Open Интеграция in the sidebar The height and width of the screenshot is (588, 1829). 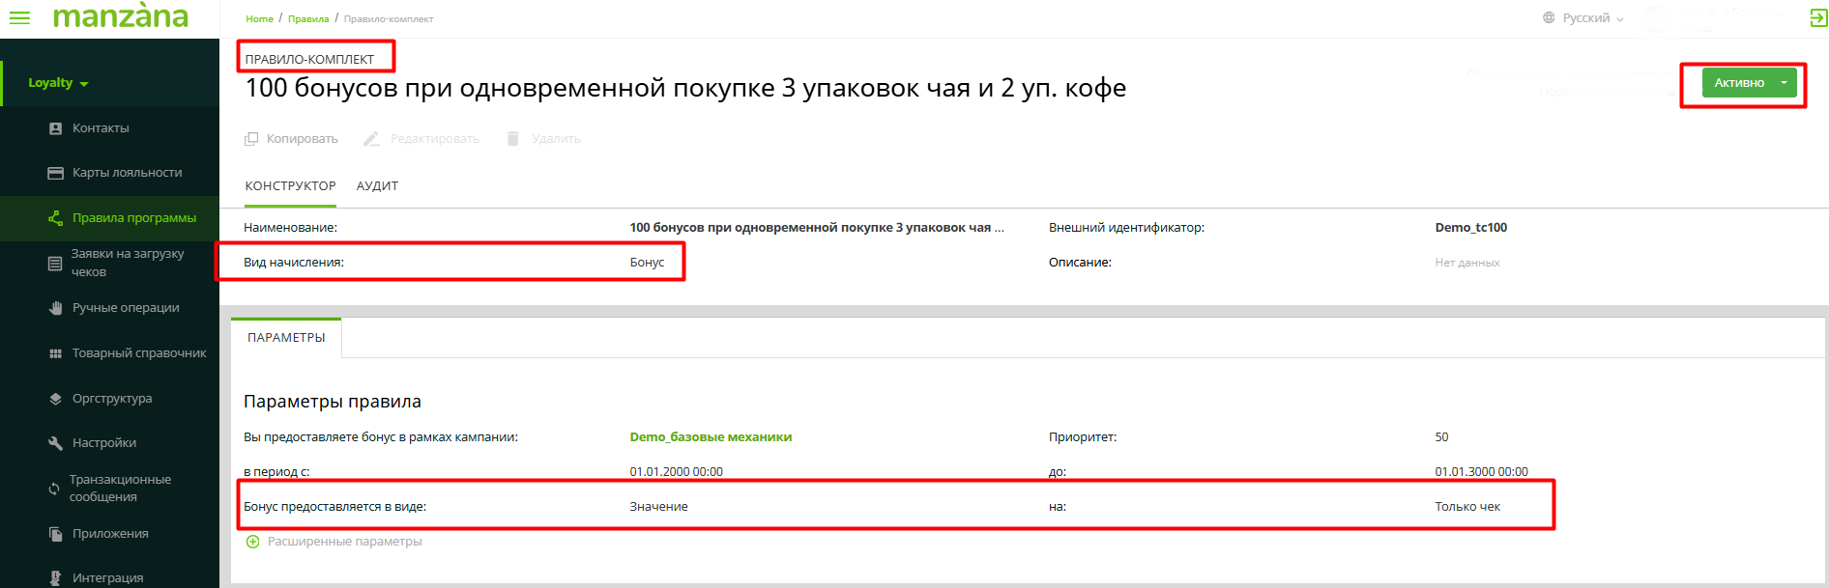tap(107, 578)
